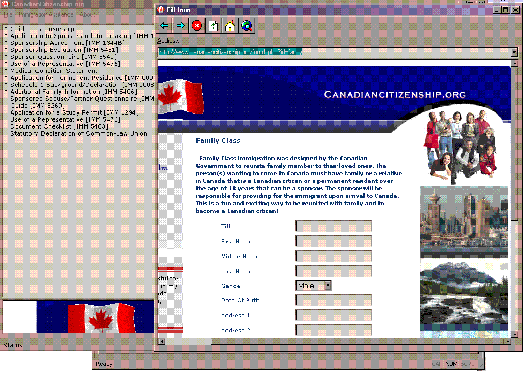Image resolution: width=523 pixels, height=375 pixels.
Task: Click into the Middle Name field
Action: (333, 256)
